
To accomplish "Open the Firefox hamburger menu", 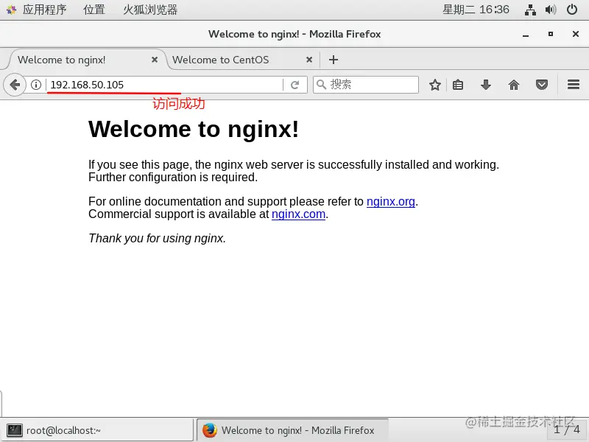I will pyautogui.click(x=574, y=85).
